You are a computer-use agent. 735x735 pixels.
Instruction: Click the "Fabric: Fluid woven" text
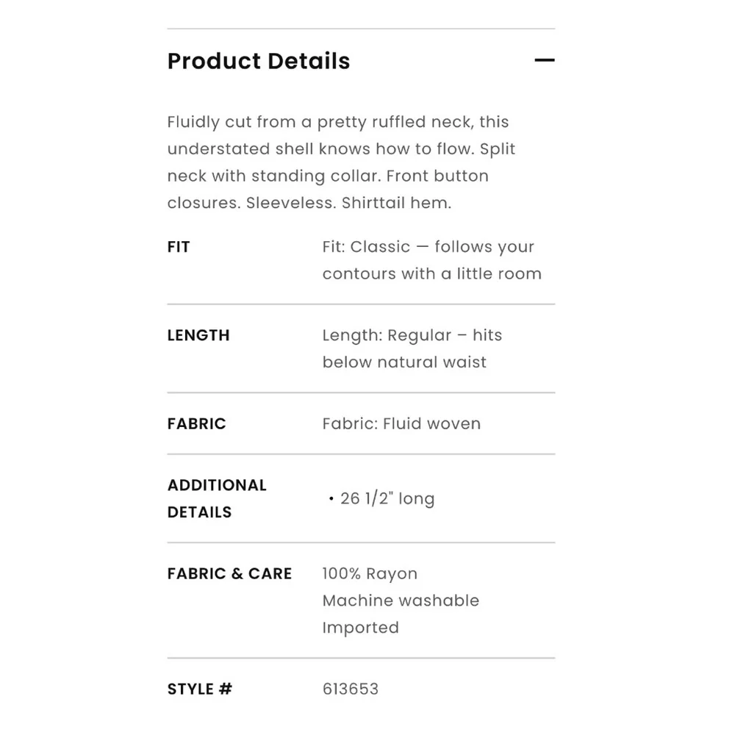[401, 423]
